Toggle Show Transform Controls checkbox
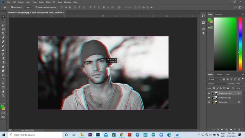Screen dimensions: 245x138 pos(36,7)
